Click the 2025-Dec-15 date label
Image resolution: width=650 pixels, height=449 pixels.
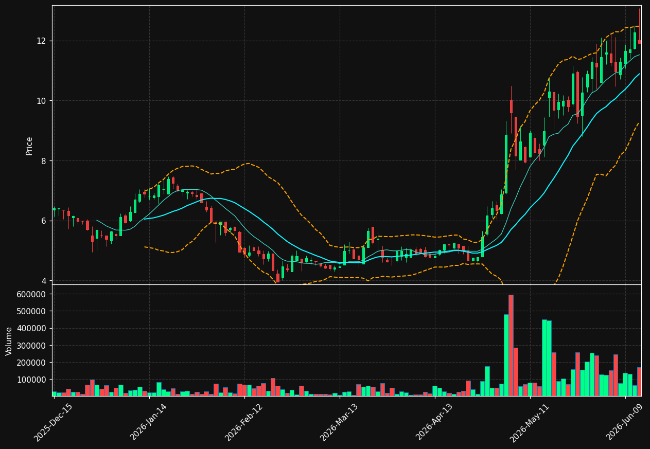(x=54, y=422)
